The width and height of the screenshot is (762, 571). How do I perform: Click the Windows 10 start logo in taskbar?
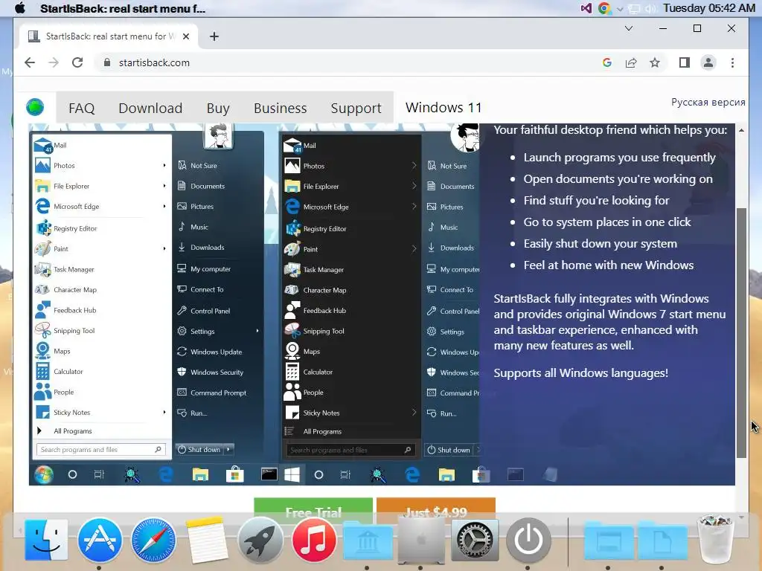point(292,475)
